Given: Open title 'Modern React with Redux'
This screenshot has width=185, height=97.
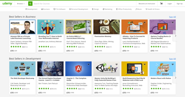Looking at the screenshot, I should point(161,78).
